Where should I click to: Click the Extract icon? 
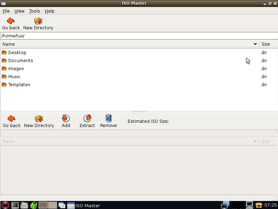coord(87,118)
